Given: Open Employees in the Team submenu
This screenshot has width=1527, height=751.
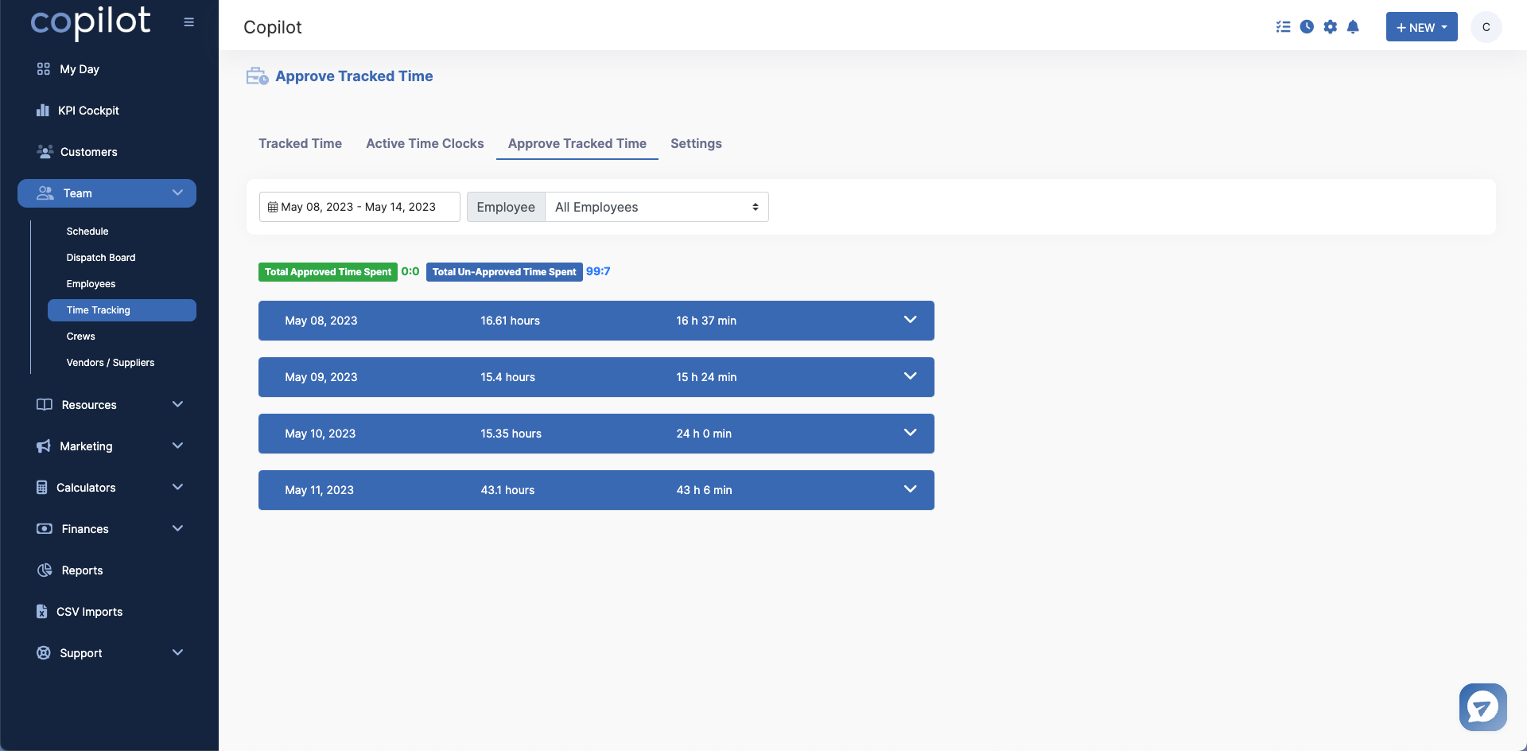Looking at the screenshot, I should click(x=91, y=284).
